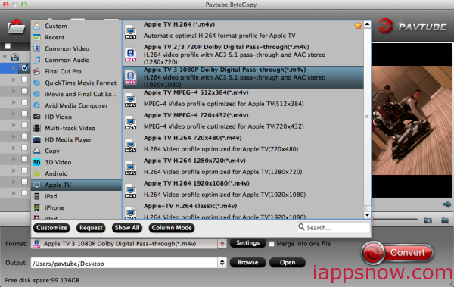Click the Apple TV H.264 720x480 profile icon
Image resolution: width=454 pixels, height=287 pixels.
click(131, 145)
